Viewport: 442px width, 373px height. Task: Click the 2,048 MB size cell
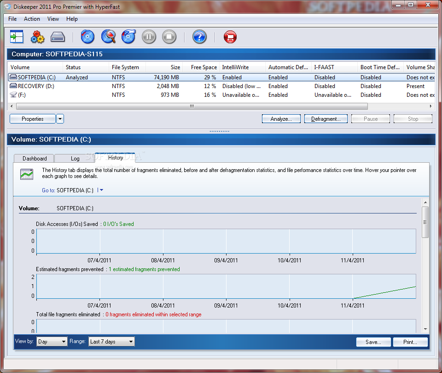coord(168,86)
